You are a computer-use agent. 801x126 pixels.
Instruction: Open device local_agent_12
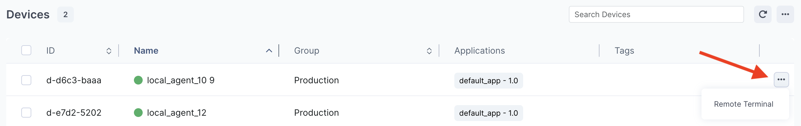click(177, 113)
